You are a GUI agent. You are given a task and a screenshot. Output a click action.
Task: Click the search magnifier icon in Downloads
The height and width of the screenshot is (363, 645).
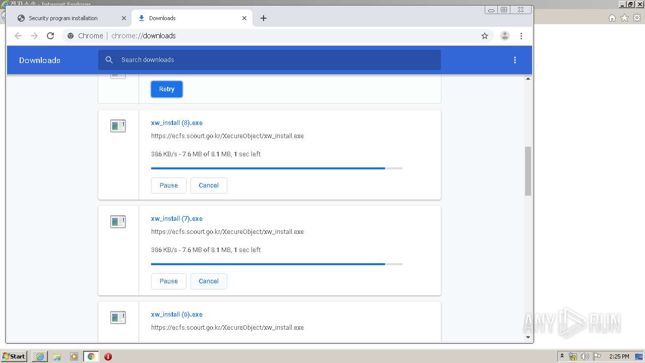click(x=109, y=60)
